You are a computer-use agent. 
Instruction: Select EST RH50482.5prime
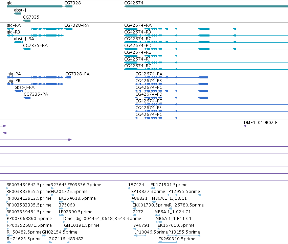(24, 232)
